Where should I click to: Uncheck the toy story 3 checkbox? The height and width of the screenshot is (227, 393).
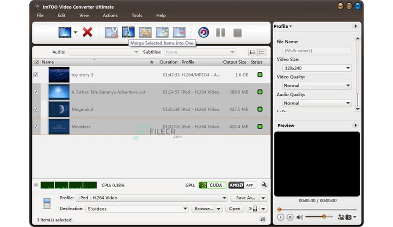pyautogui.click(x=36, y=75)
